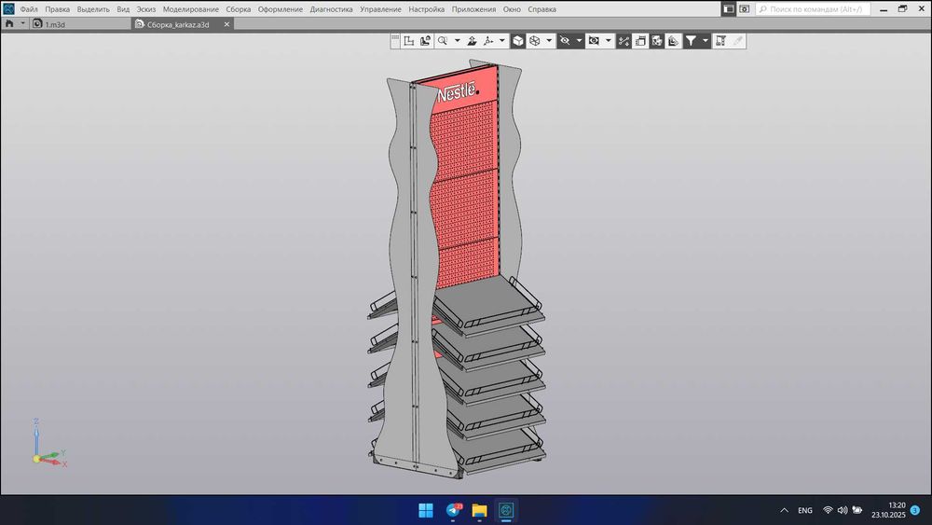Click the view orientation axes icon
Image resolution: width=932 pixels, height=525 pixels.
pyautogui.click(x=488, y=41)
